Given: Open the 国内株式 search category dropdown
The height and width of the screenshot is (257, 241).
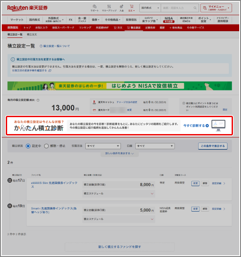Looking at the screenshot, I should click(150, 8).
